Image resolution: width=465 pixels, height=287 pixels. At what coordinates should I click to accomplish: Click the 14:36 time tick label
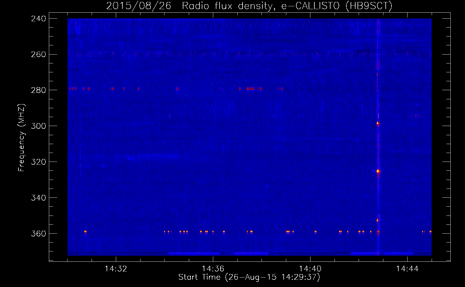213,269
